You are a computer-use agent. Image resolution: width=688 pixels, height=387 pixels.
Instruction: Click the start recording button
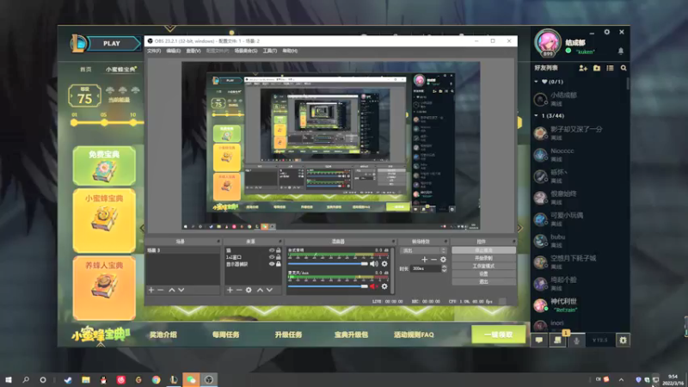coord(483,258)
